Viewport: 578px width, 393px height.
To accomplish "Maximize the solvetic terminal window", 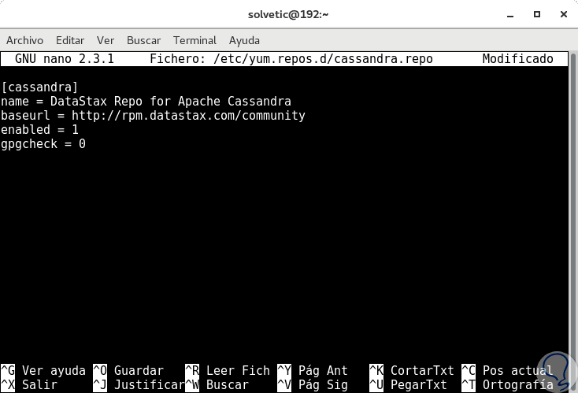I will coord(537,14).
